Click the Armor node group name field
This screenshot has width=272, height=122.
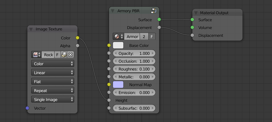[x=132, y=36]
